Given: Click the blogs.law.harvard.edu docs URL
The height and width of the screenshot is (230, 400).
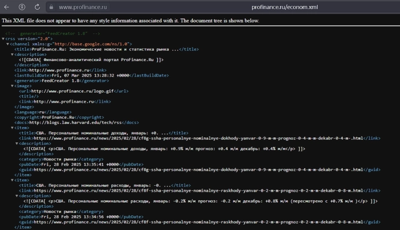Looking at the screenshot, I should click(75, 122).
